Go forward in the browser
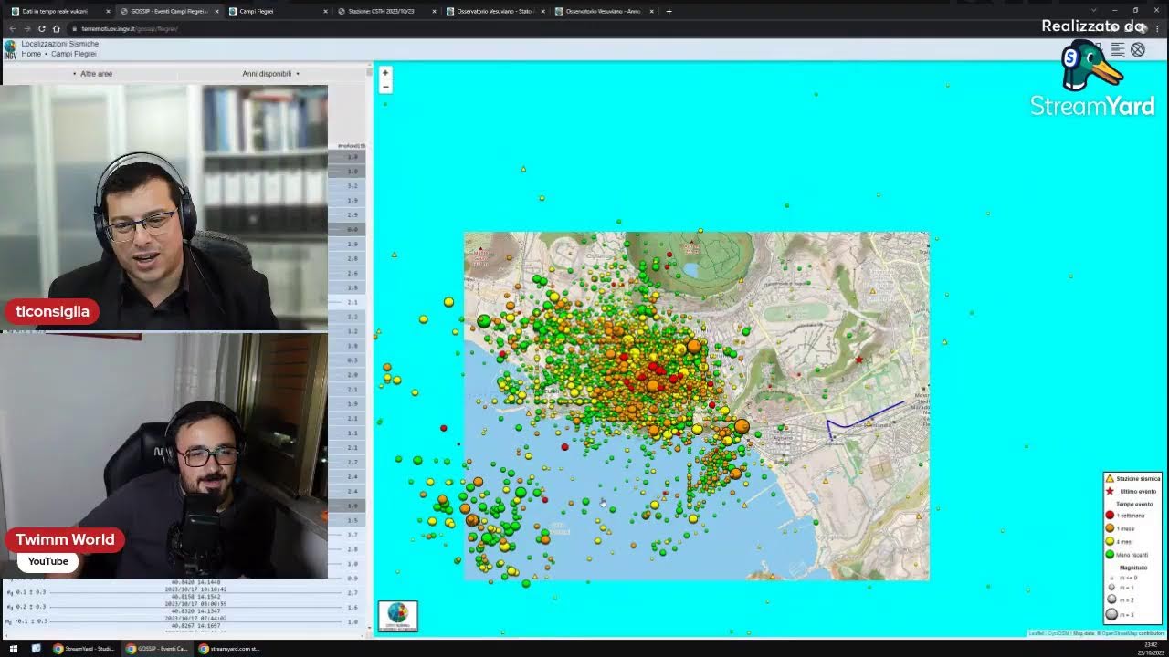This screenshot has width=1169, height=657. point(26,28)
